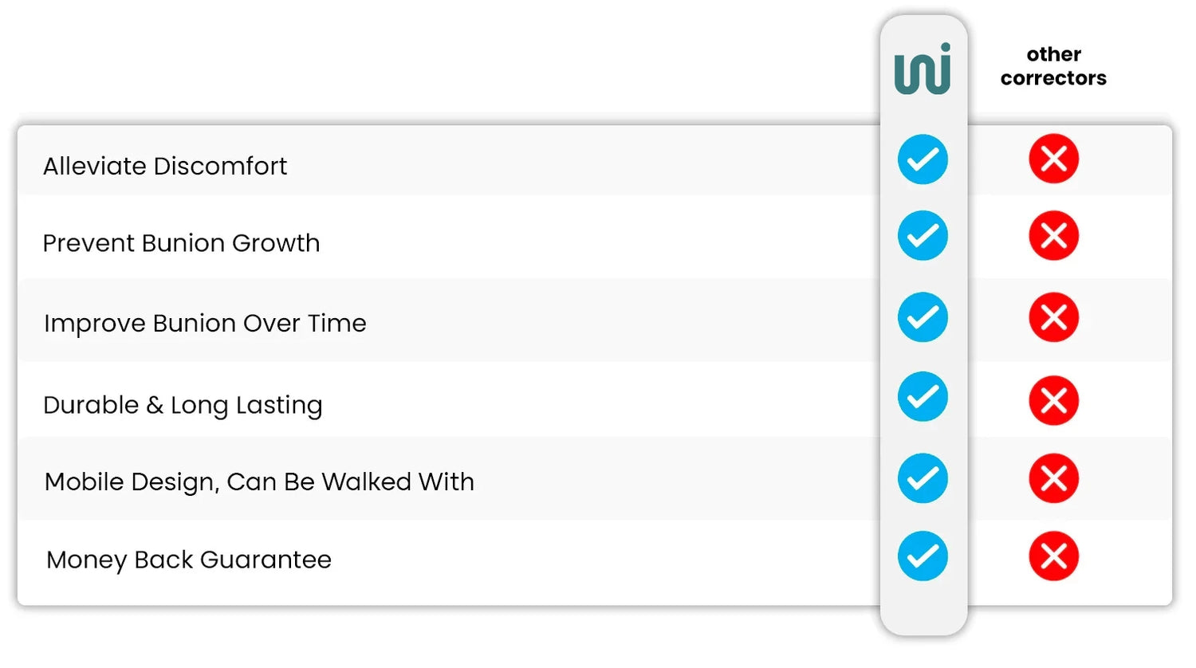Click blue checkmark for Prevent Bunion Growth

coord(923,236)
